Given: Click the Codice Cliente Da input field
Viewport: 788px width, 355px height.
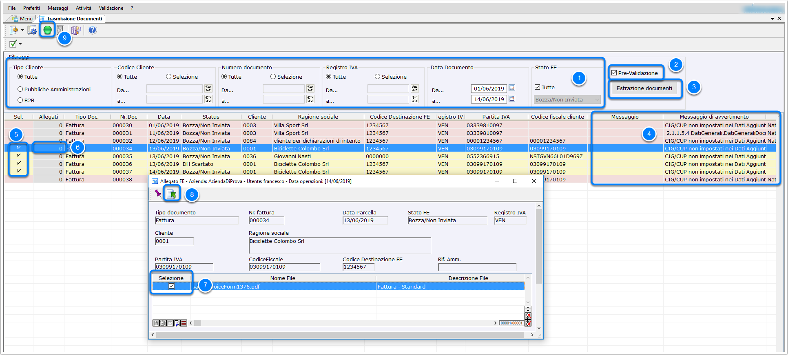Looking at the screenshot, I should point(175,88).
